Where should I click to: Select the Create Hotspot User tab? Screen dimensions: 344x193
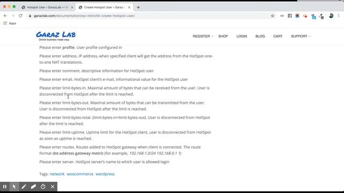pyautogui.click(x=104, y=7)
